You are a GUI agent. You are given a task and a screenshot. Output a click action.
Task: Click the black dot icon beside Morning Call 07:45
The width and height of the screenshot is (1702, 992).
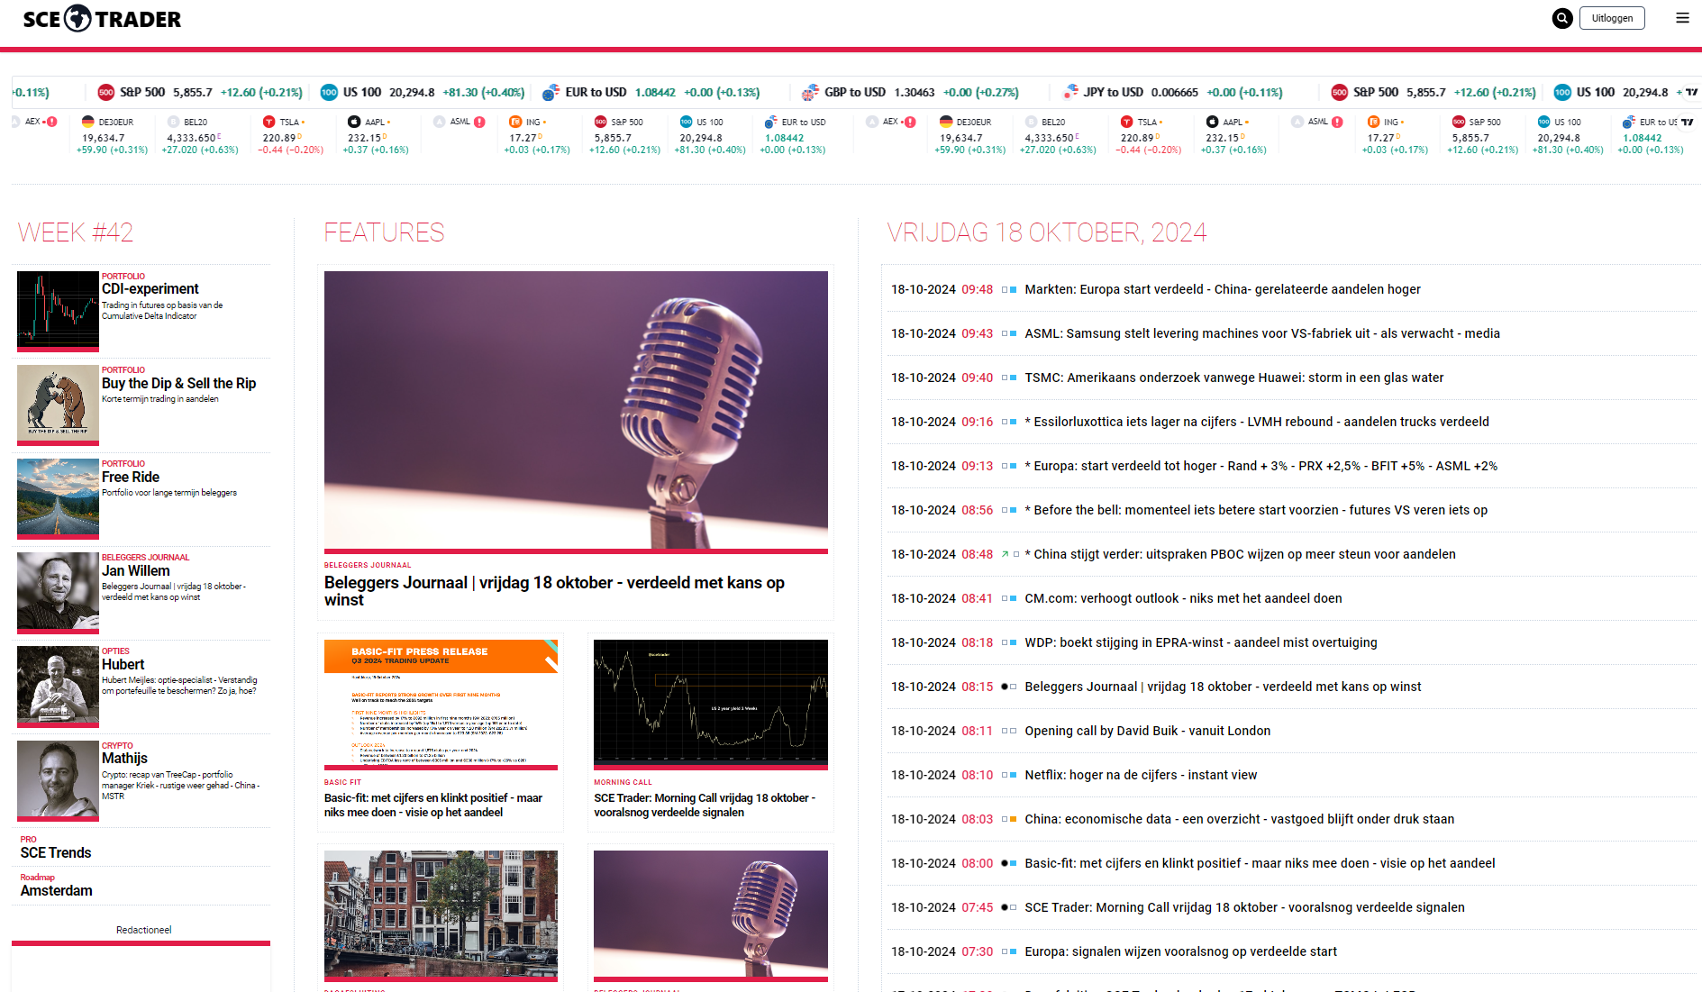[1005, 907]
